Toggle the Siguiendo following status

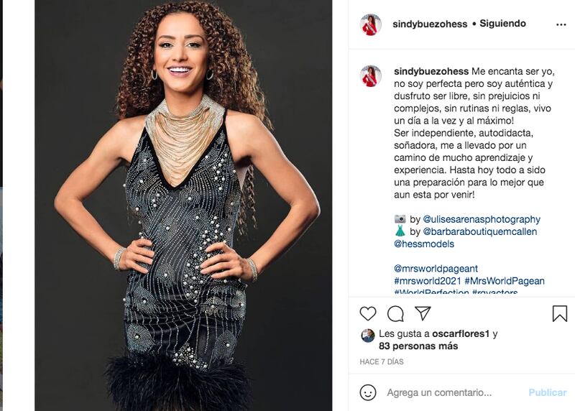click(502, 24)
